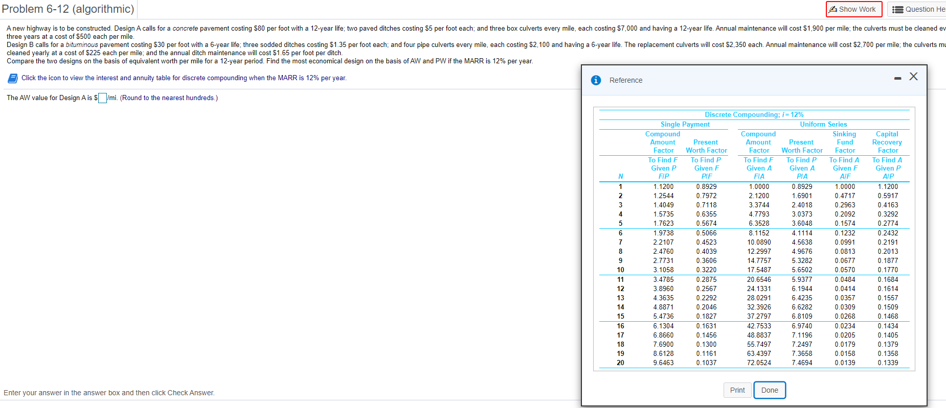The image size is (946, 408).
Task: Click the value 0.5917 in row 2
Action: (888, 196)
